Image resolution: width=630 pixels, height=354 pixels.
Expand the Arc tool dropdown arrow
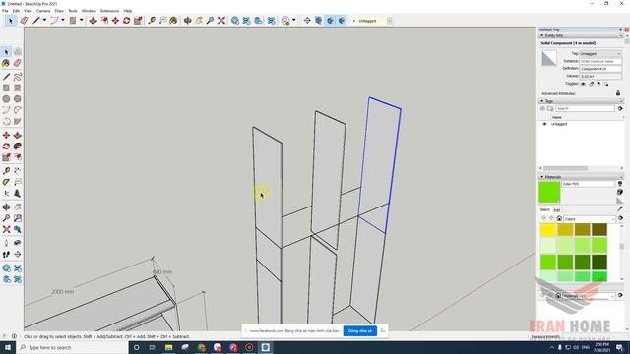[62, 20]
